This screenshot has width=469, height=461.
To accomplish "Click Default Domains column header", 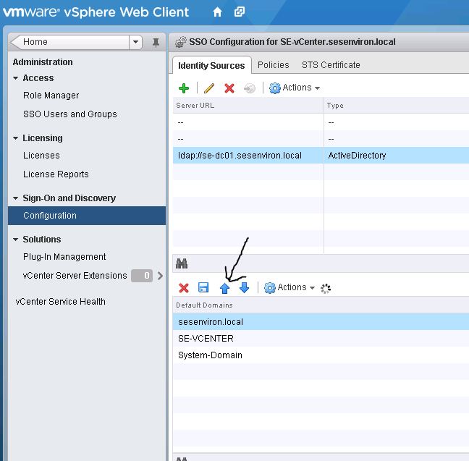I will (x=321, y=305).
